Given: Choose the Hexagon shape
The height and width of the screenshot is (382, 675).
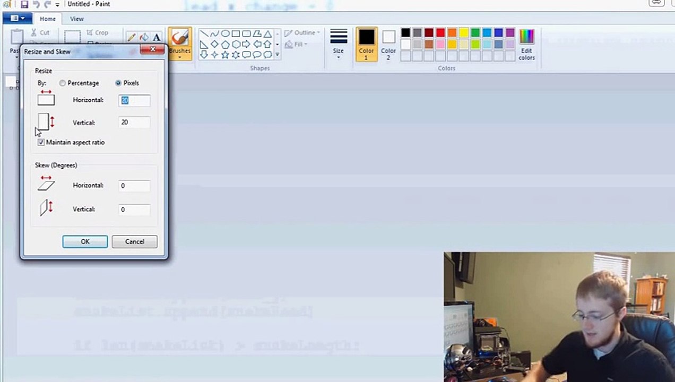Looking at the screenshot, I should pyautogui.click(x=236, y=44).
